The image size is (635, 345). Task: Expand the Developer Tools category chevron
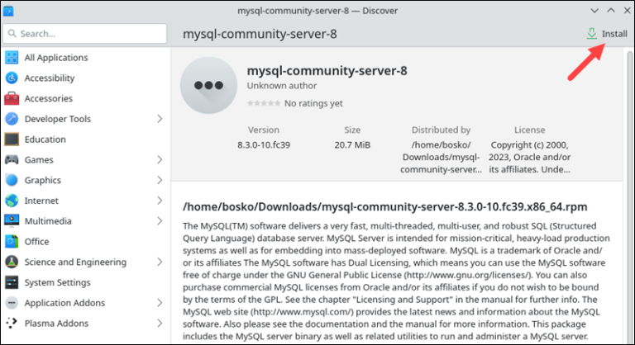pos(160,119)
